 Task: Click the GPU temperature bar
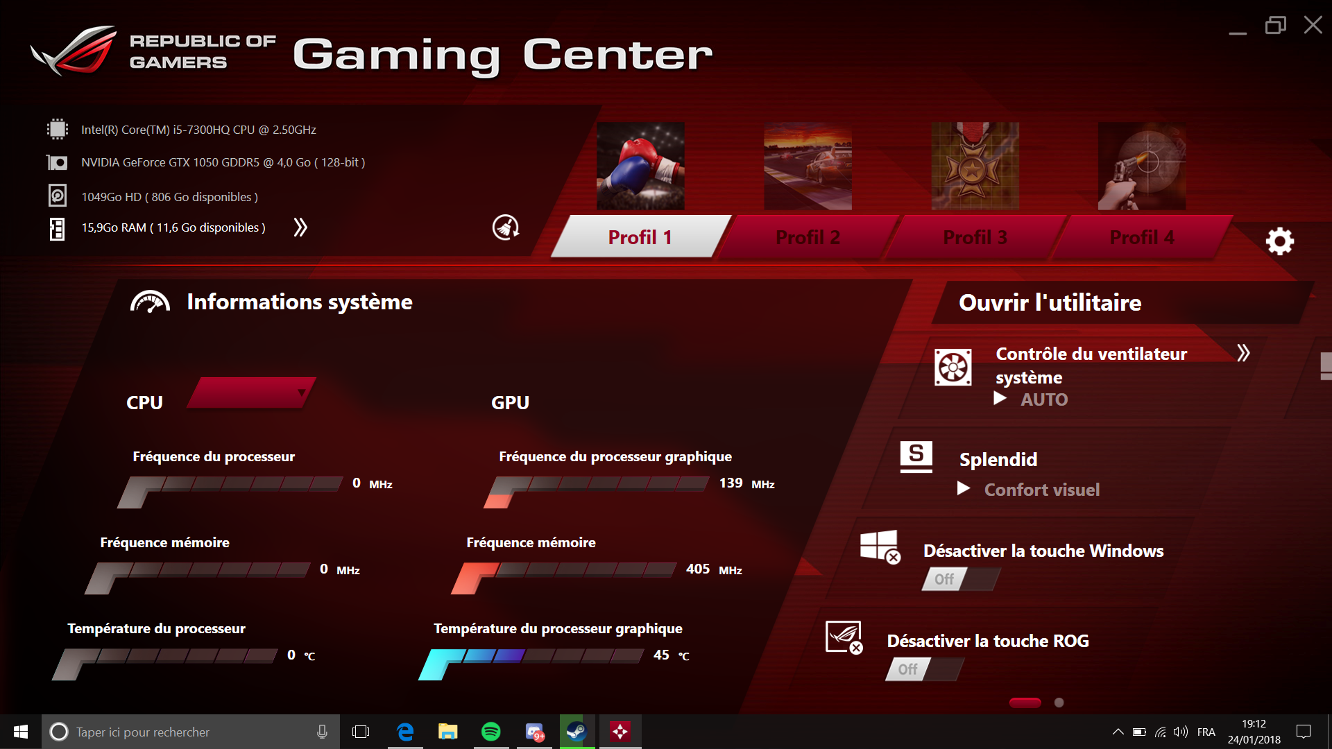531,664
